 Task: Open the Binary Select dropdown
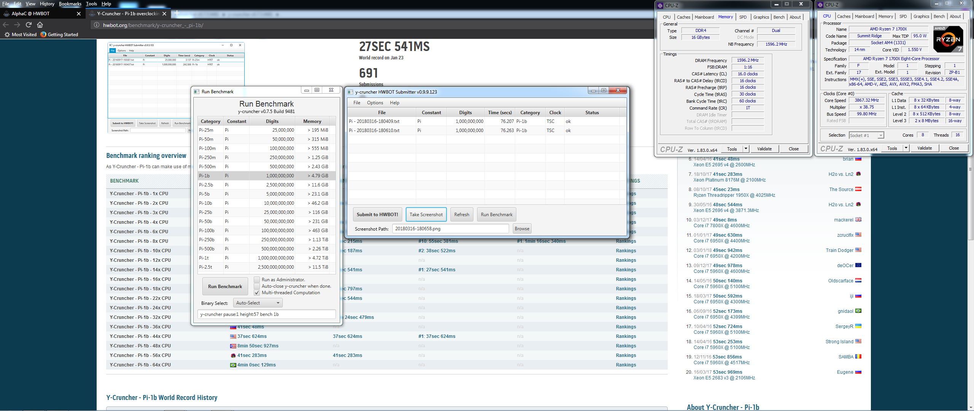(258, 303)
